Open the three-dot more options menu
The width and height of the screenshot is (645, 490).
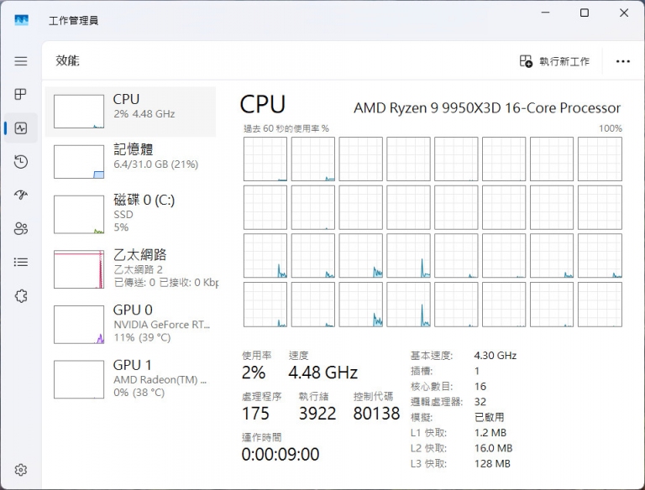(x=622, y=61)
